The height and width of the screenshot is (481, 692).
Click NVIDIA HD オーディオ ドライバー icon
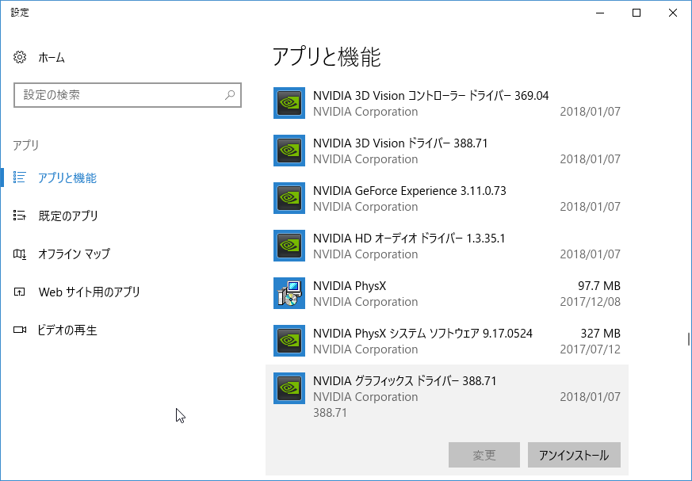[289, 246]
